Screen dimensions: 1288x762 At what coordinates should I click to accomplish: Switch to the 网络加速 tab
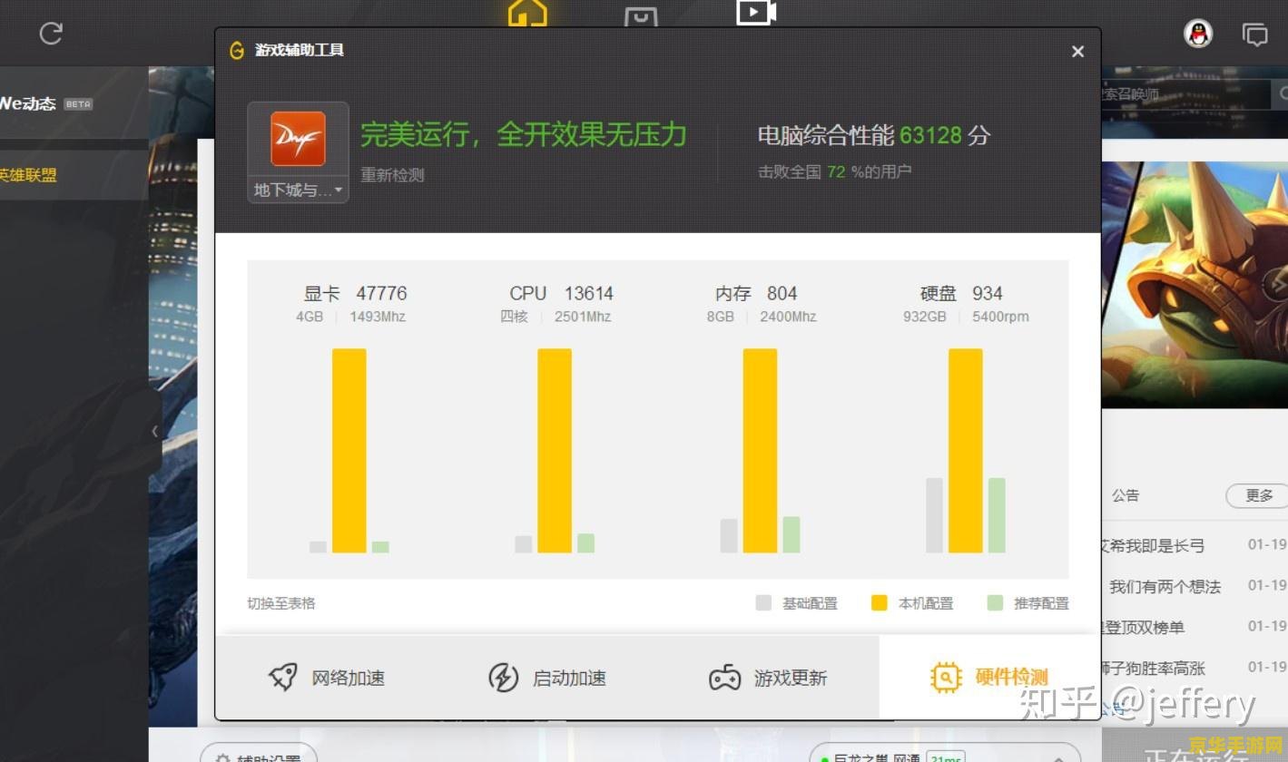(326, 678)
